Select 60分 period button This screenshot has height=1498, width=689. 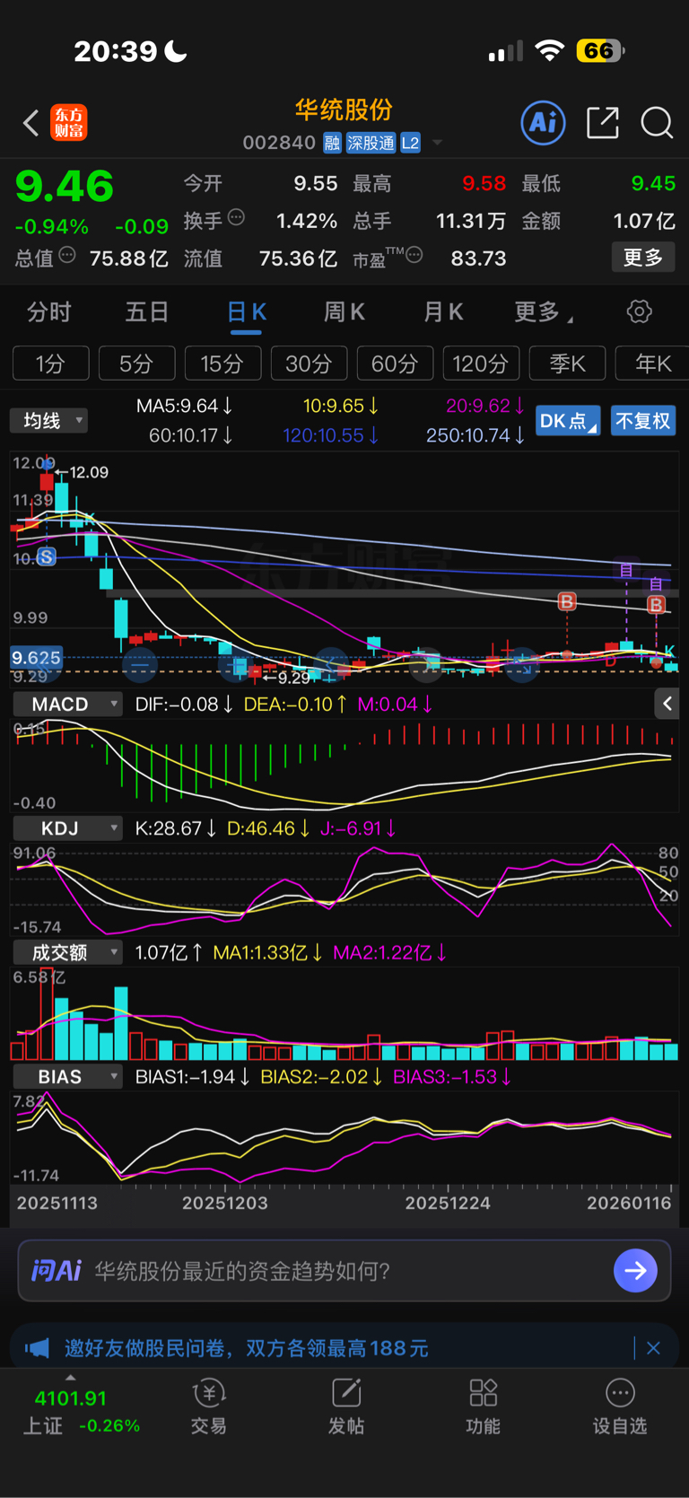point(395,364)
